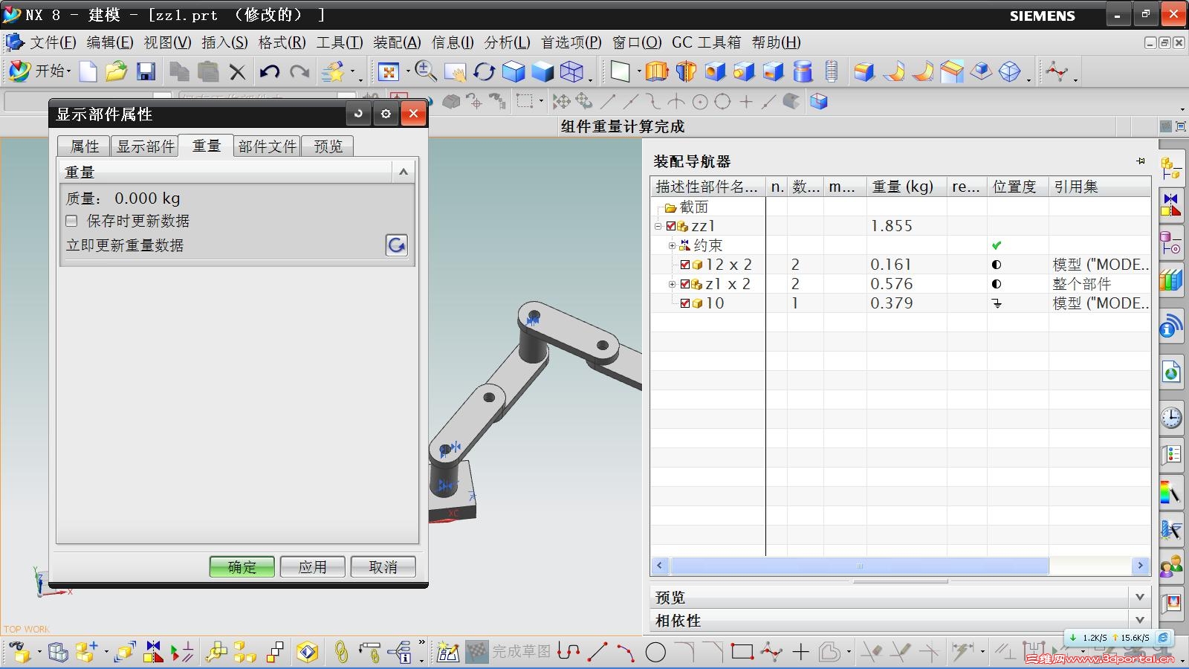Click the 应用 apply button
This screenshot has width=1189, height=669.
click(313, 567)
